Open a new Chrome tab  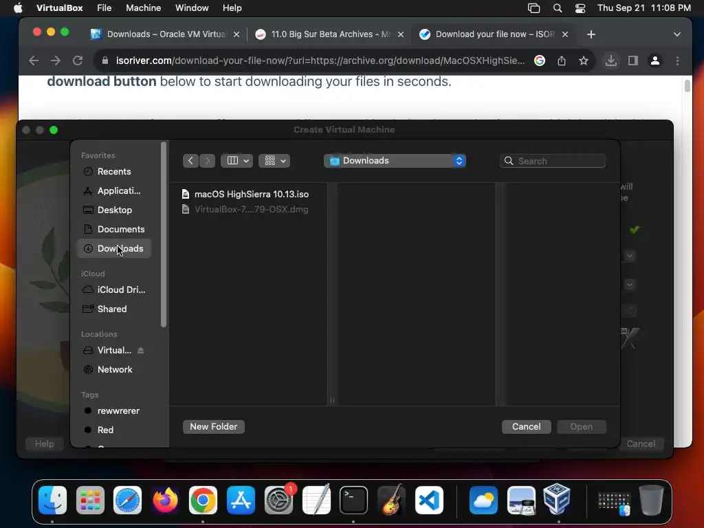tap(591, 34)
